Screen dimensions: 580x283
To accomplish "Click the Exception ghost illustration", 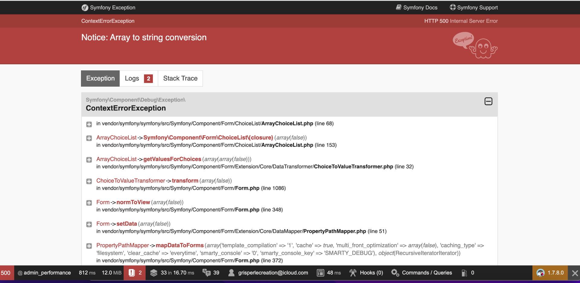I will coord(475,45).
